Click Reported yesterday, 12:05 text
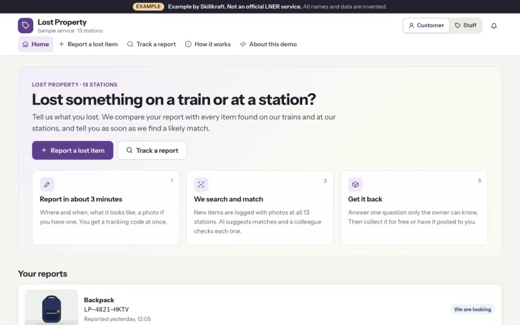 (118, 319)
